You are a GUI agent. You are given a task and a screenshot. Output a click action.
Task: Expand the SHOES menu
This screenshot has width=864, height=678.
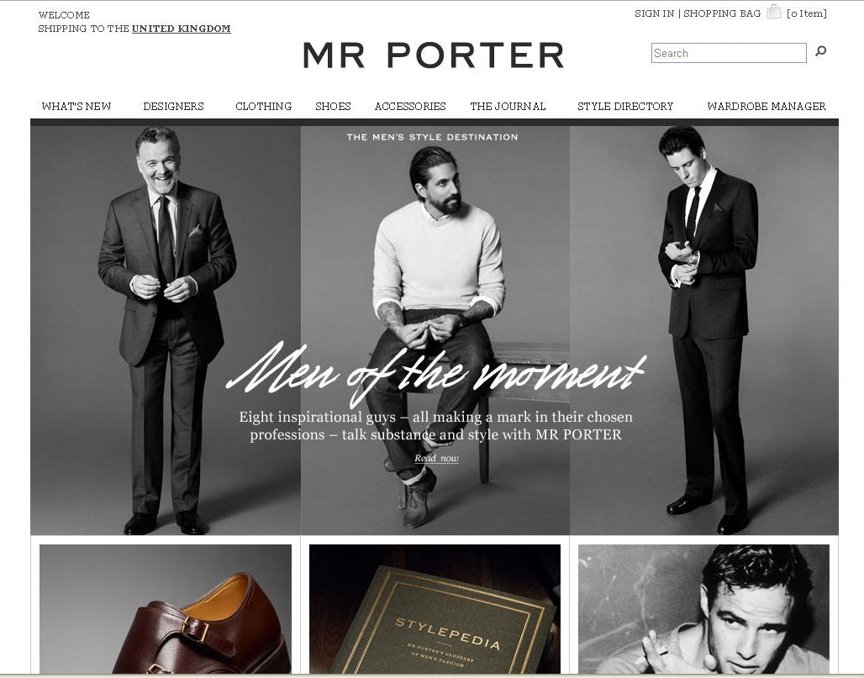click(333, 107)
